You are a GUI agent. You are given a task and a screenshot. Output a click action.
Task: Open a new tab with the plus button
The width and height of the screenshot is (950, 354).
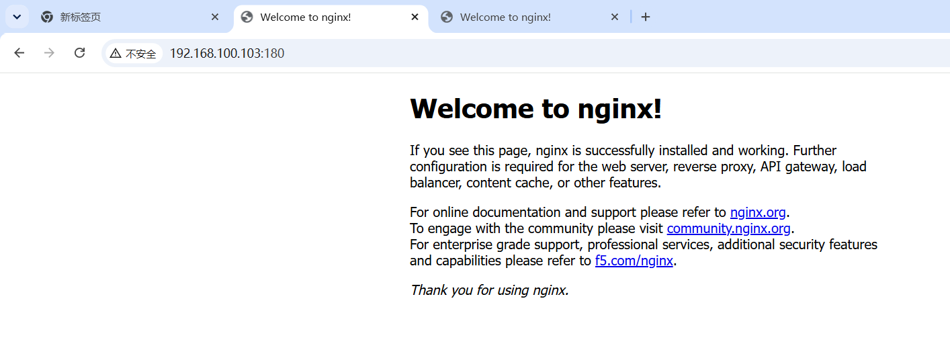coord(646,17)
